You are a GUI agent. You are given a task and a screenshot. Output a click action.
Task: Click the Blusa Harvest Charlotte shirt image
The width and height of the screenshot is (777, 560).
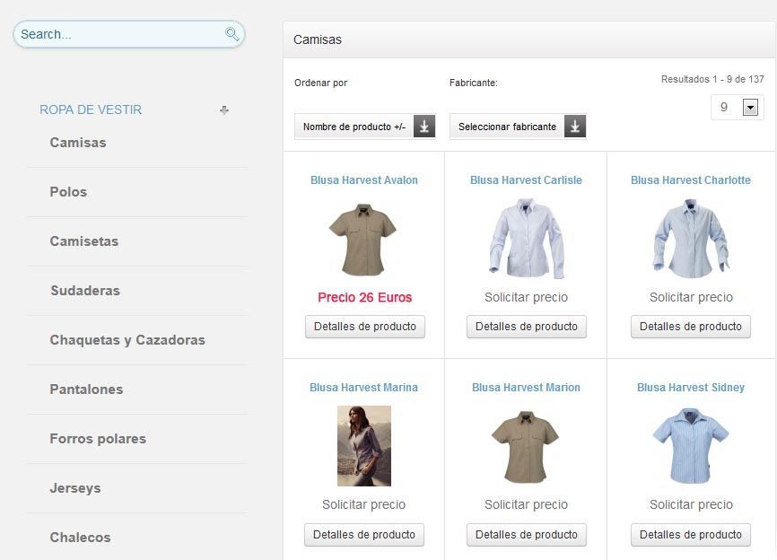691,239
